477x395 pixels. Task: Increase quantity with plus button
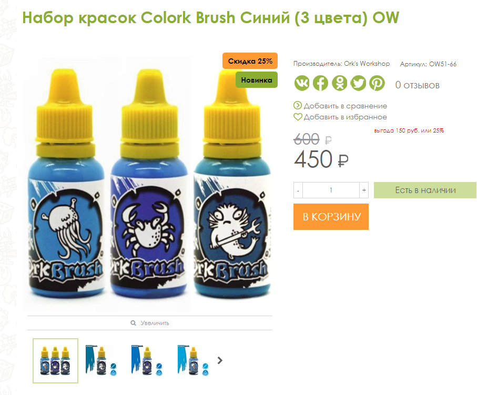[364, 190]
